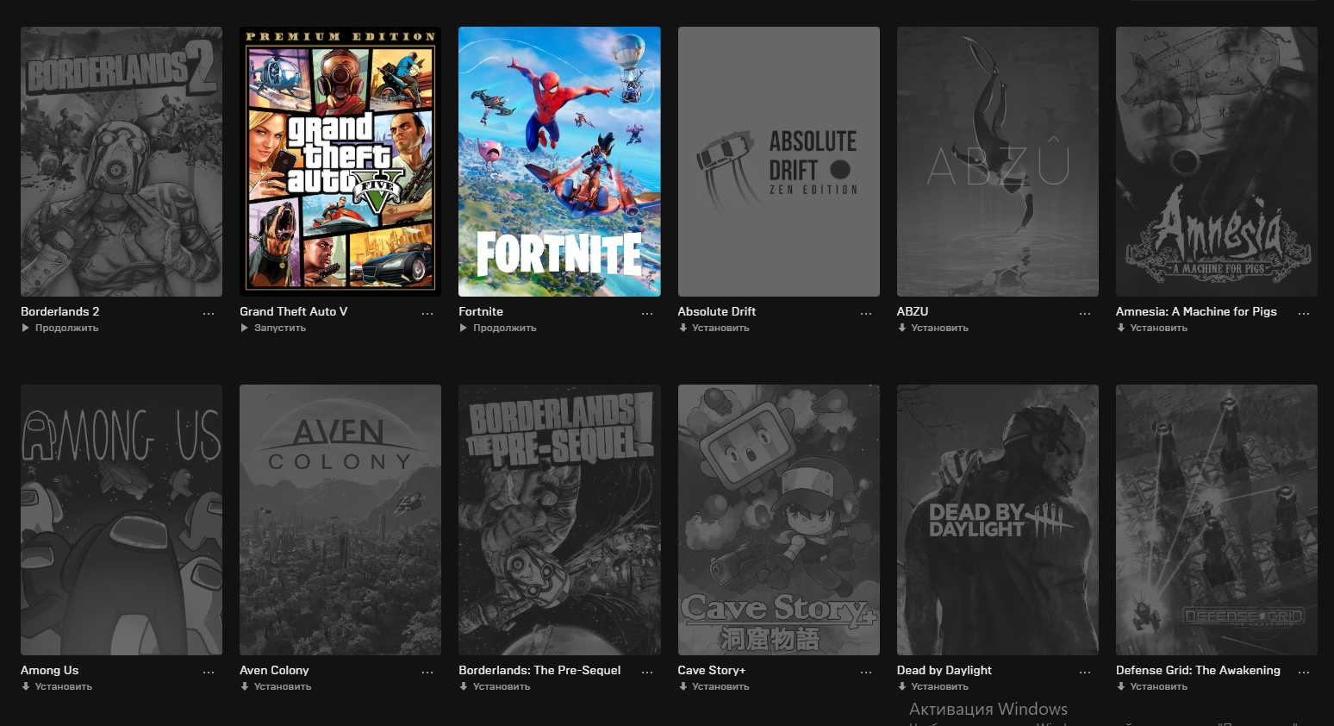The width and height of the screenshot is (1334, 726).
Task: Select the ABZU cover art
Action: point(998,162)
